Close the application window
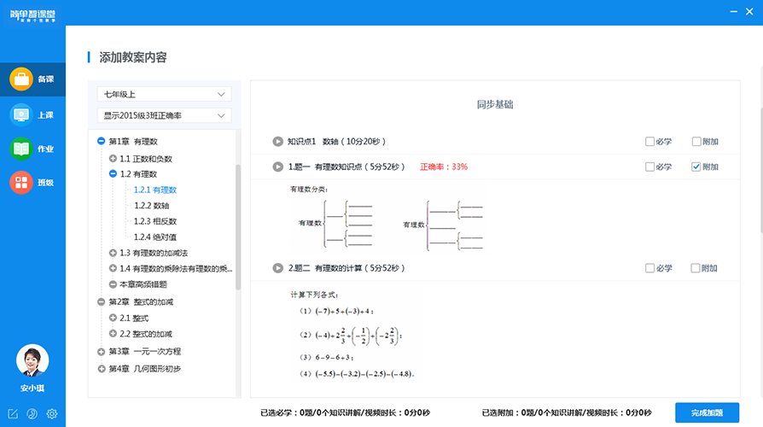This screenshot has width=763, height=427. tap(749, 11)
